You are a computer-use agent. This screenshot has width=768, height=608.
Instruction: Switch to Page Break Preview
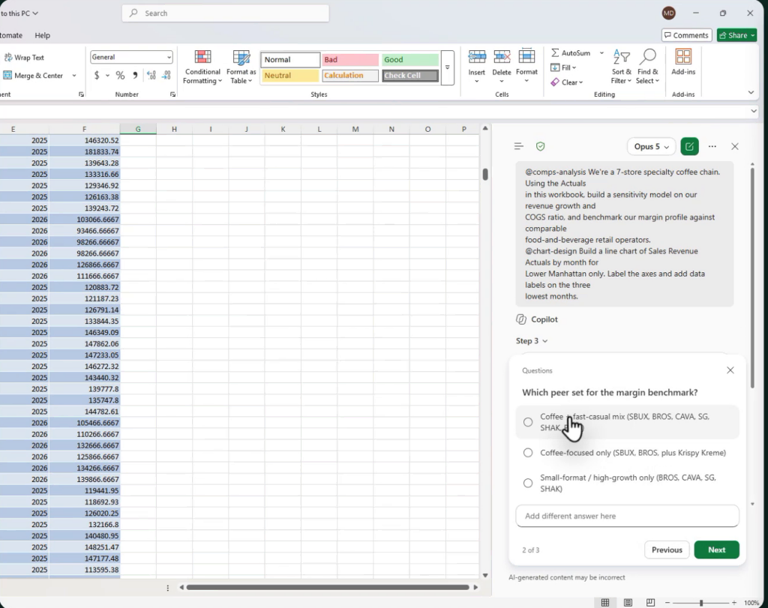pyautogui.click(x=650, y=603)
